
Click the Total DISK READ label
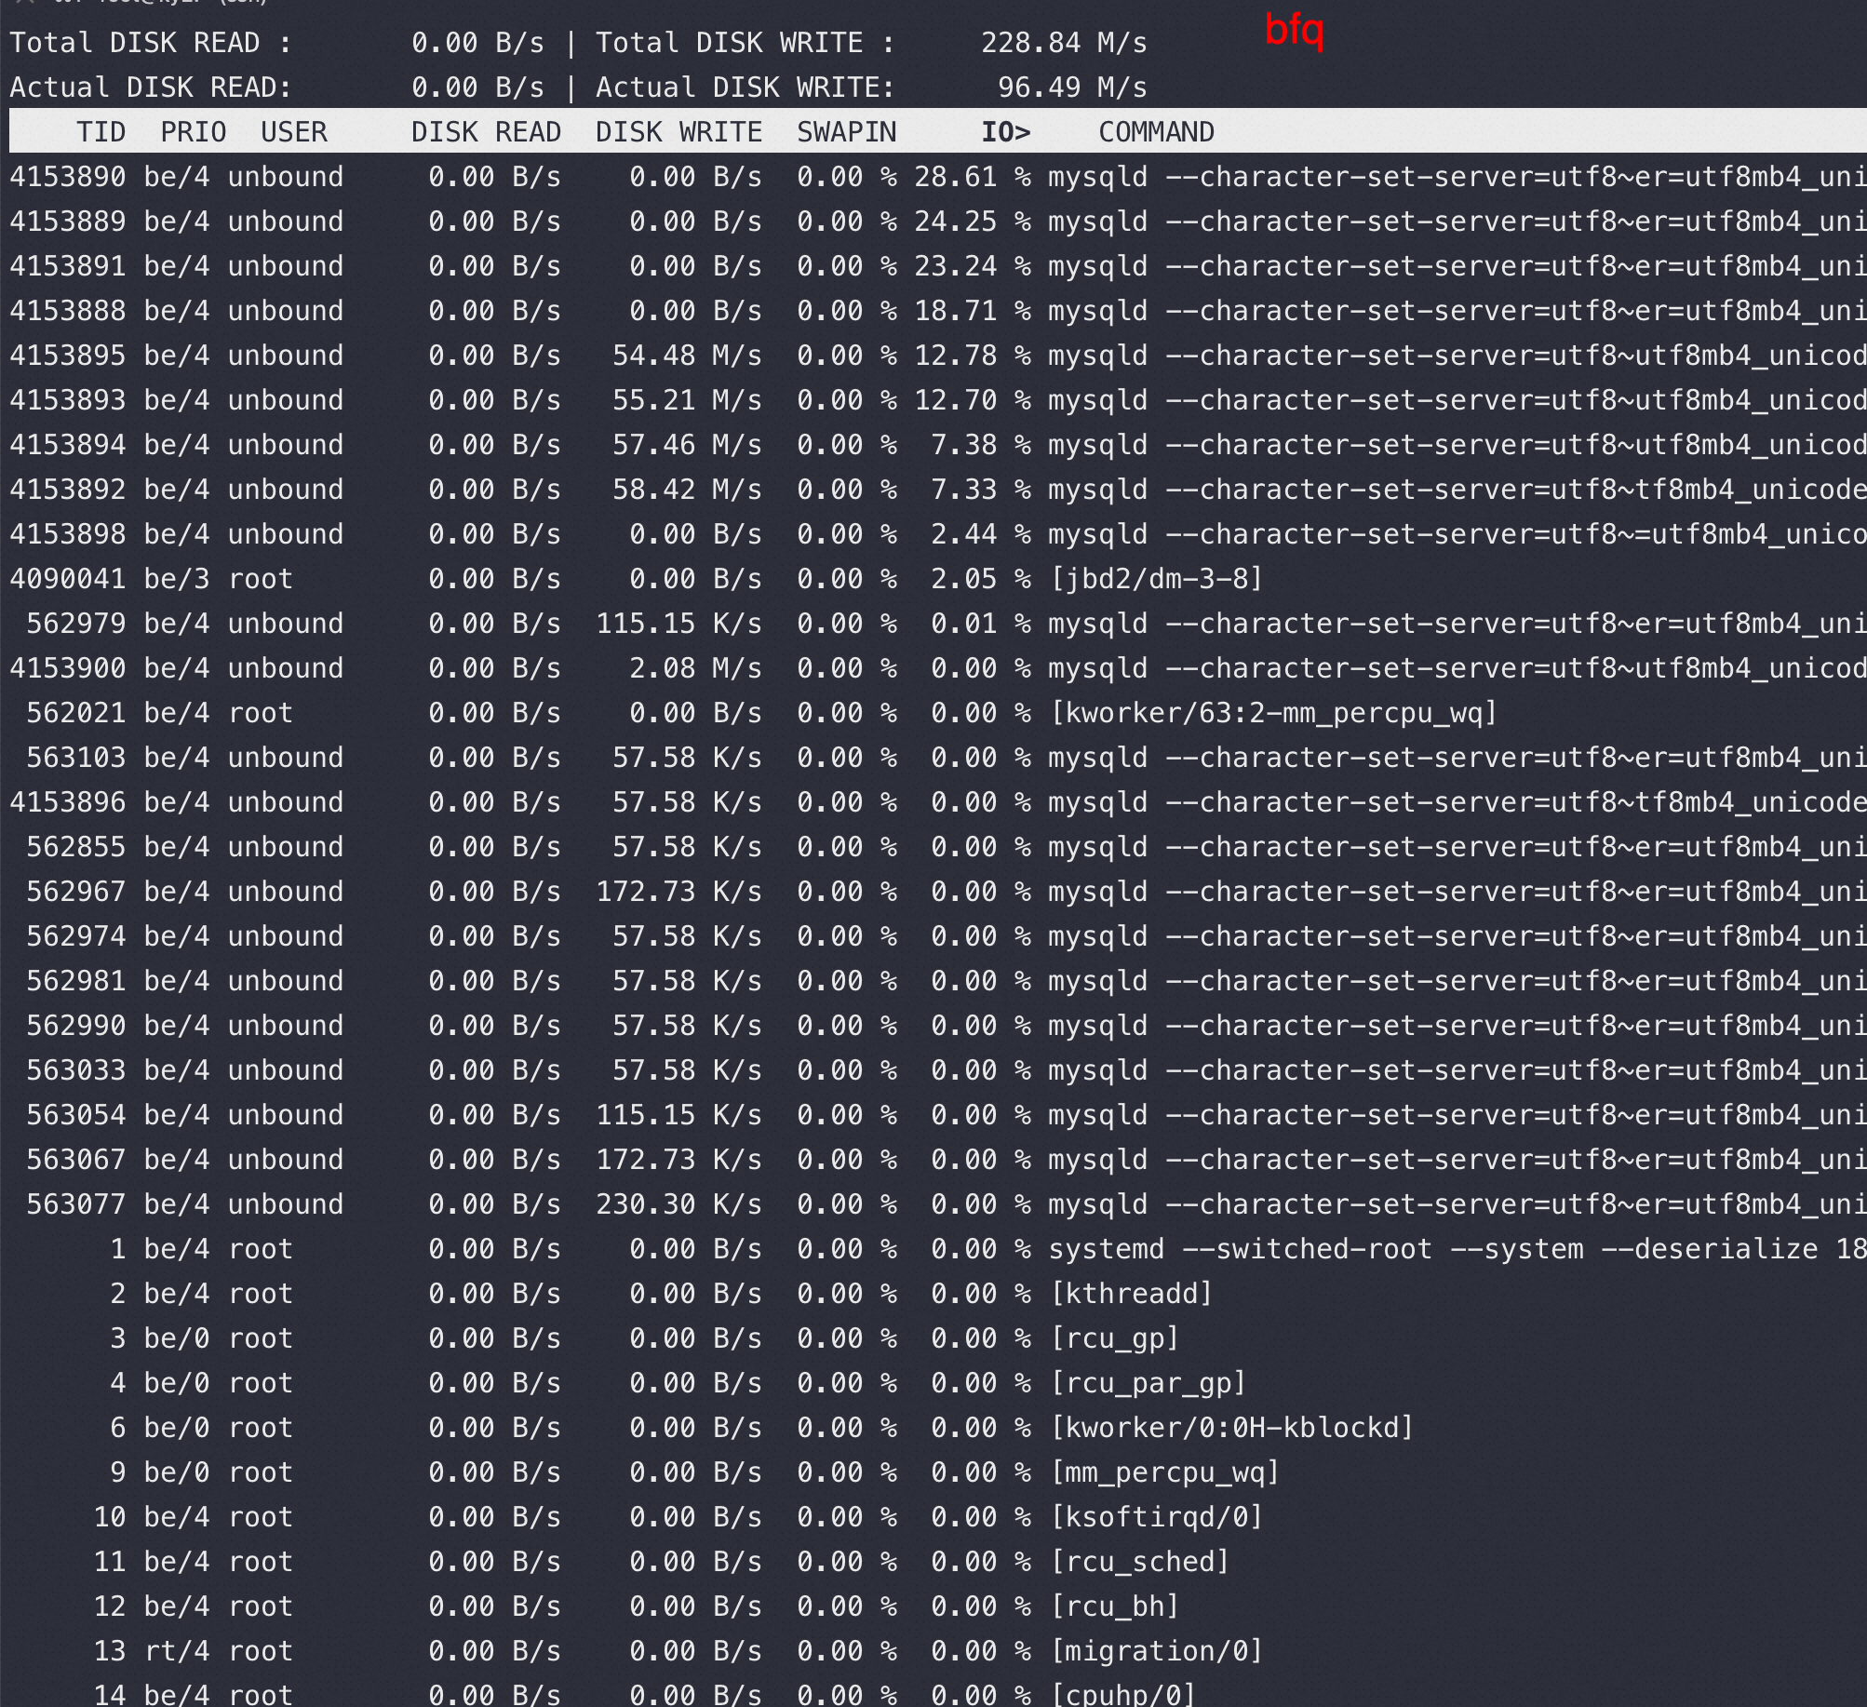click(x=151, y=43)
